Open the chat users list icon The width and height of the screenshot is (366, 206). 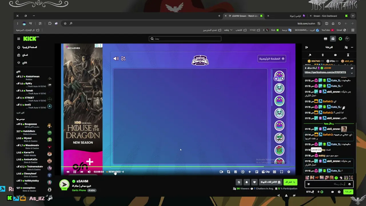[x=346, y=47]
